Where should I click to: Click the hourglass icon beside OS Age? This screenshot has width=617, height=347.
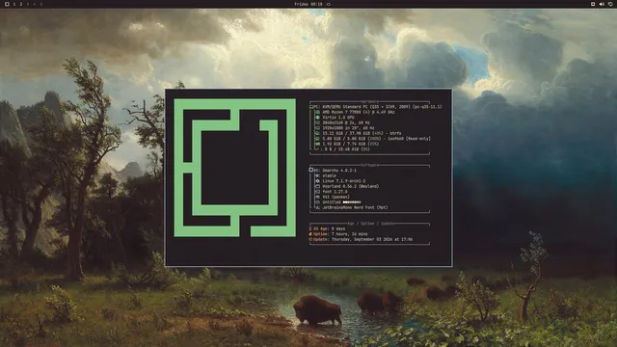click(x=310, y=228)
